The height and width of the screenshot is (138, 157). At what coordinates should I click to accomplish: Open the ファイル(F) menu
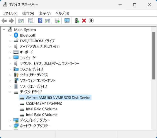[10, 13]
